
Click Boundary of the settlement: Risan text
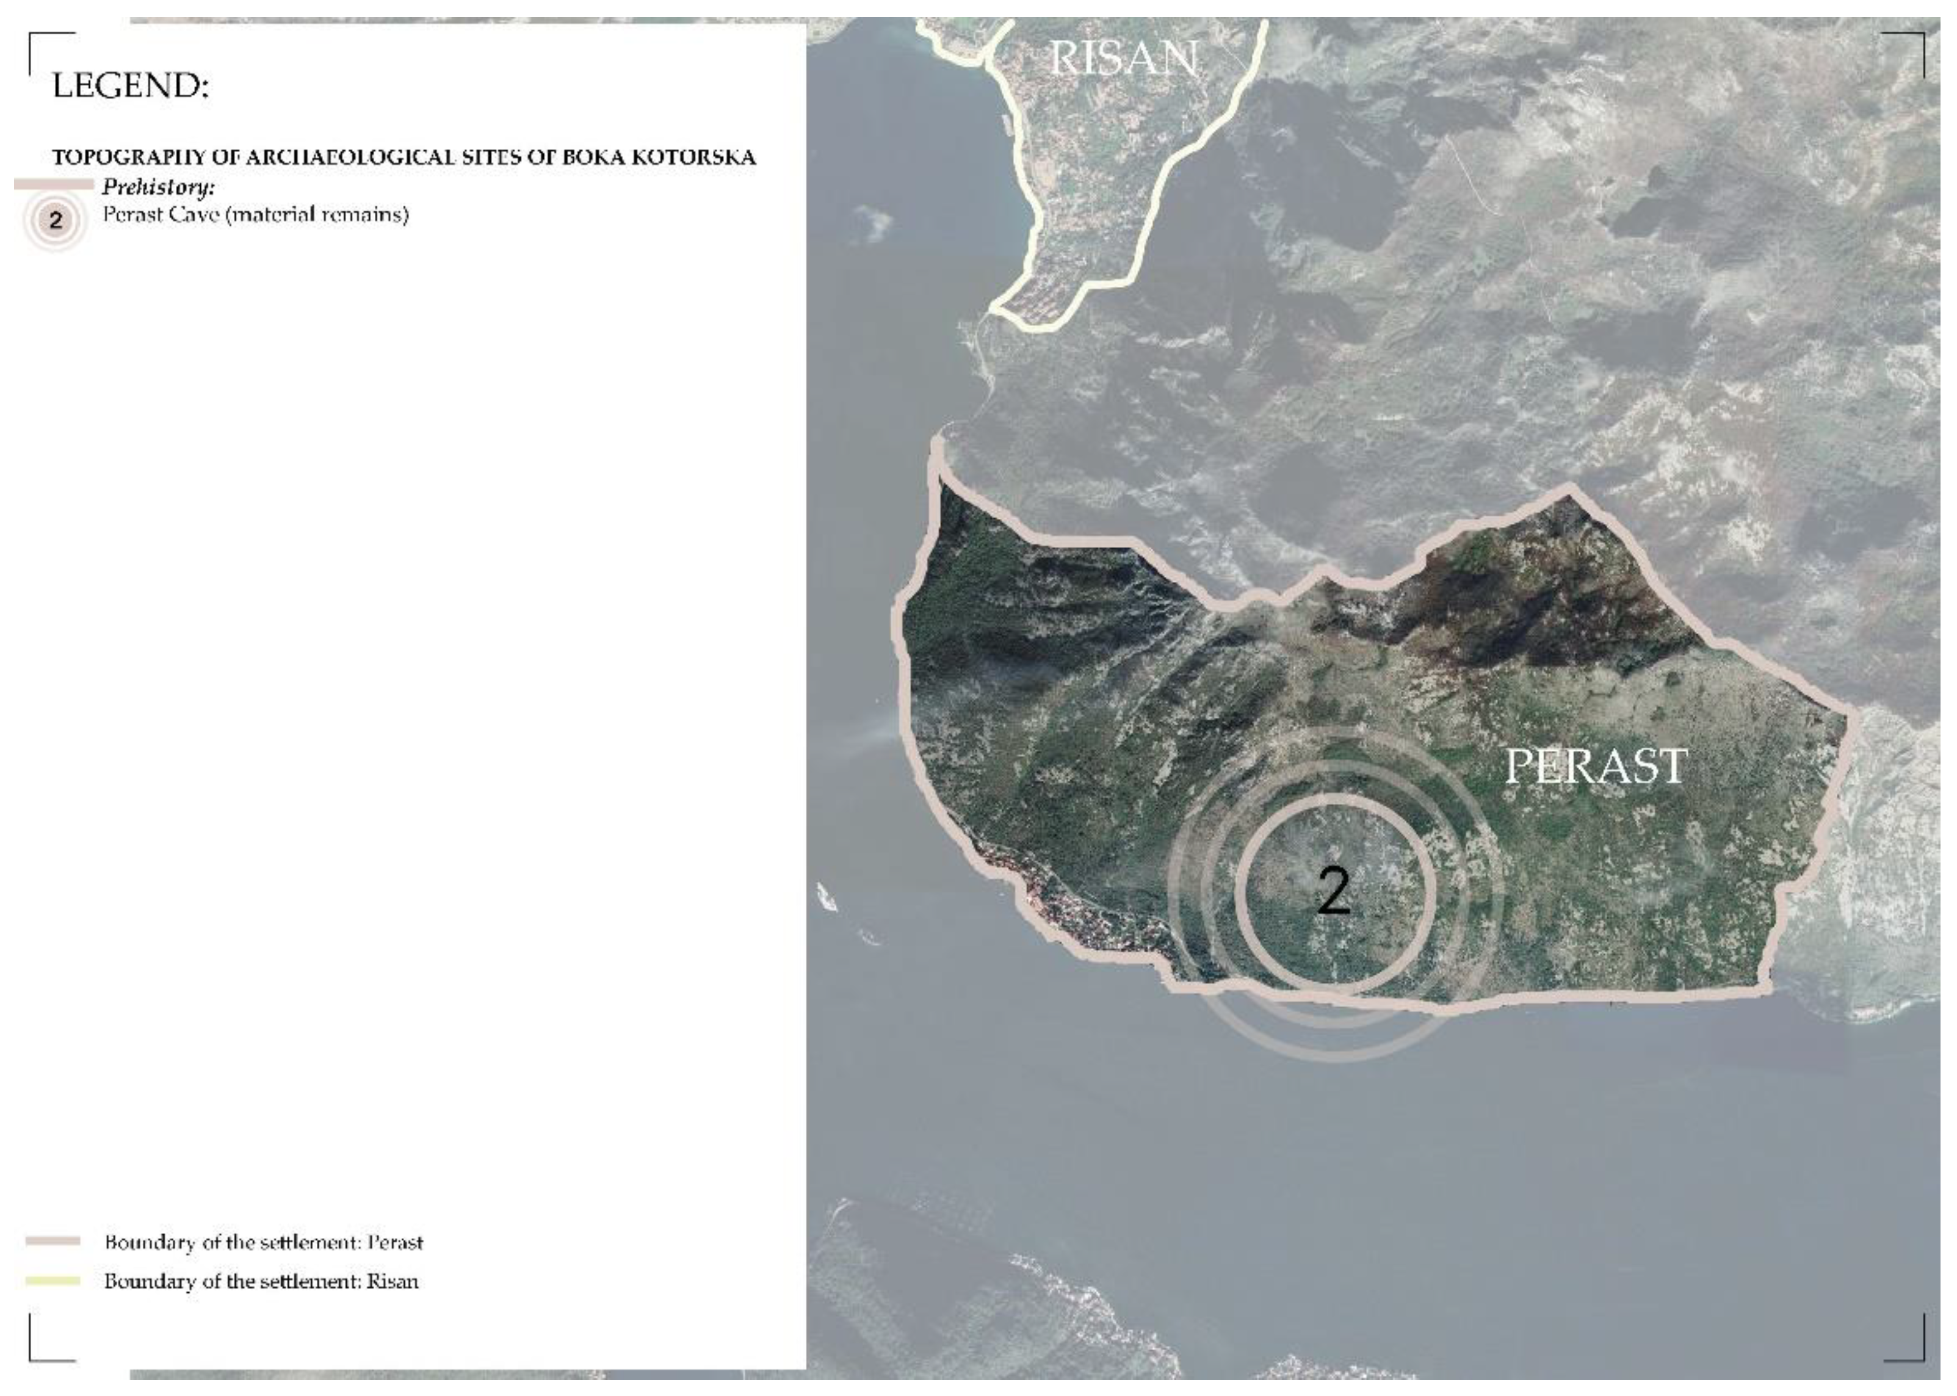(x=261, y=1281)
